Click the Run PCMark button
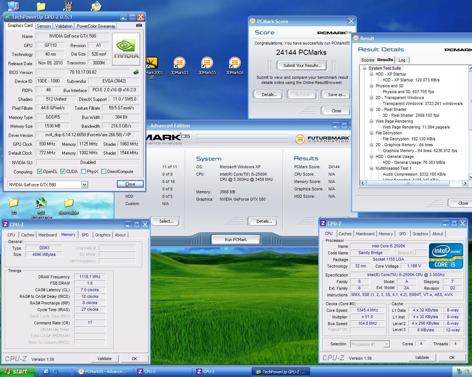 236,240
